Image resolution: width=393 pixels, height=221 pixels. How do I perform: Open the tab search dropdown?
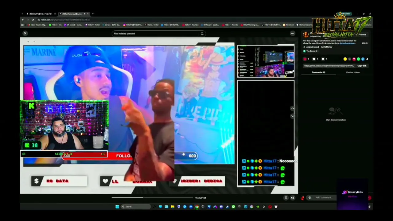(22, 14)
